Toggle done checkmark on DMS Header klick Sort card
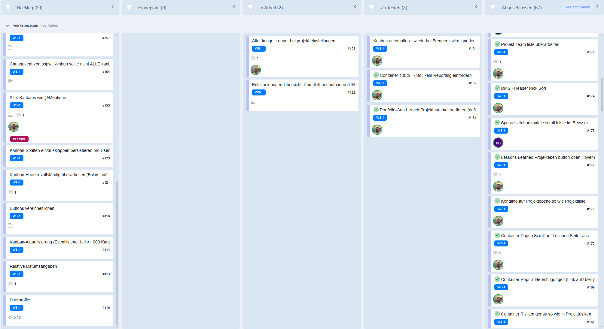604x329 pixels. tap(497, 88)
